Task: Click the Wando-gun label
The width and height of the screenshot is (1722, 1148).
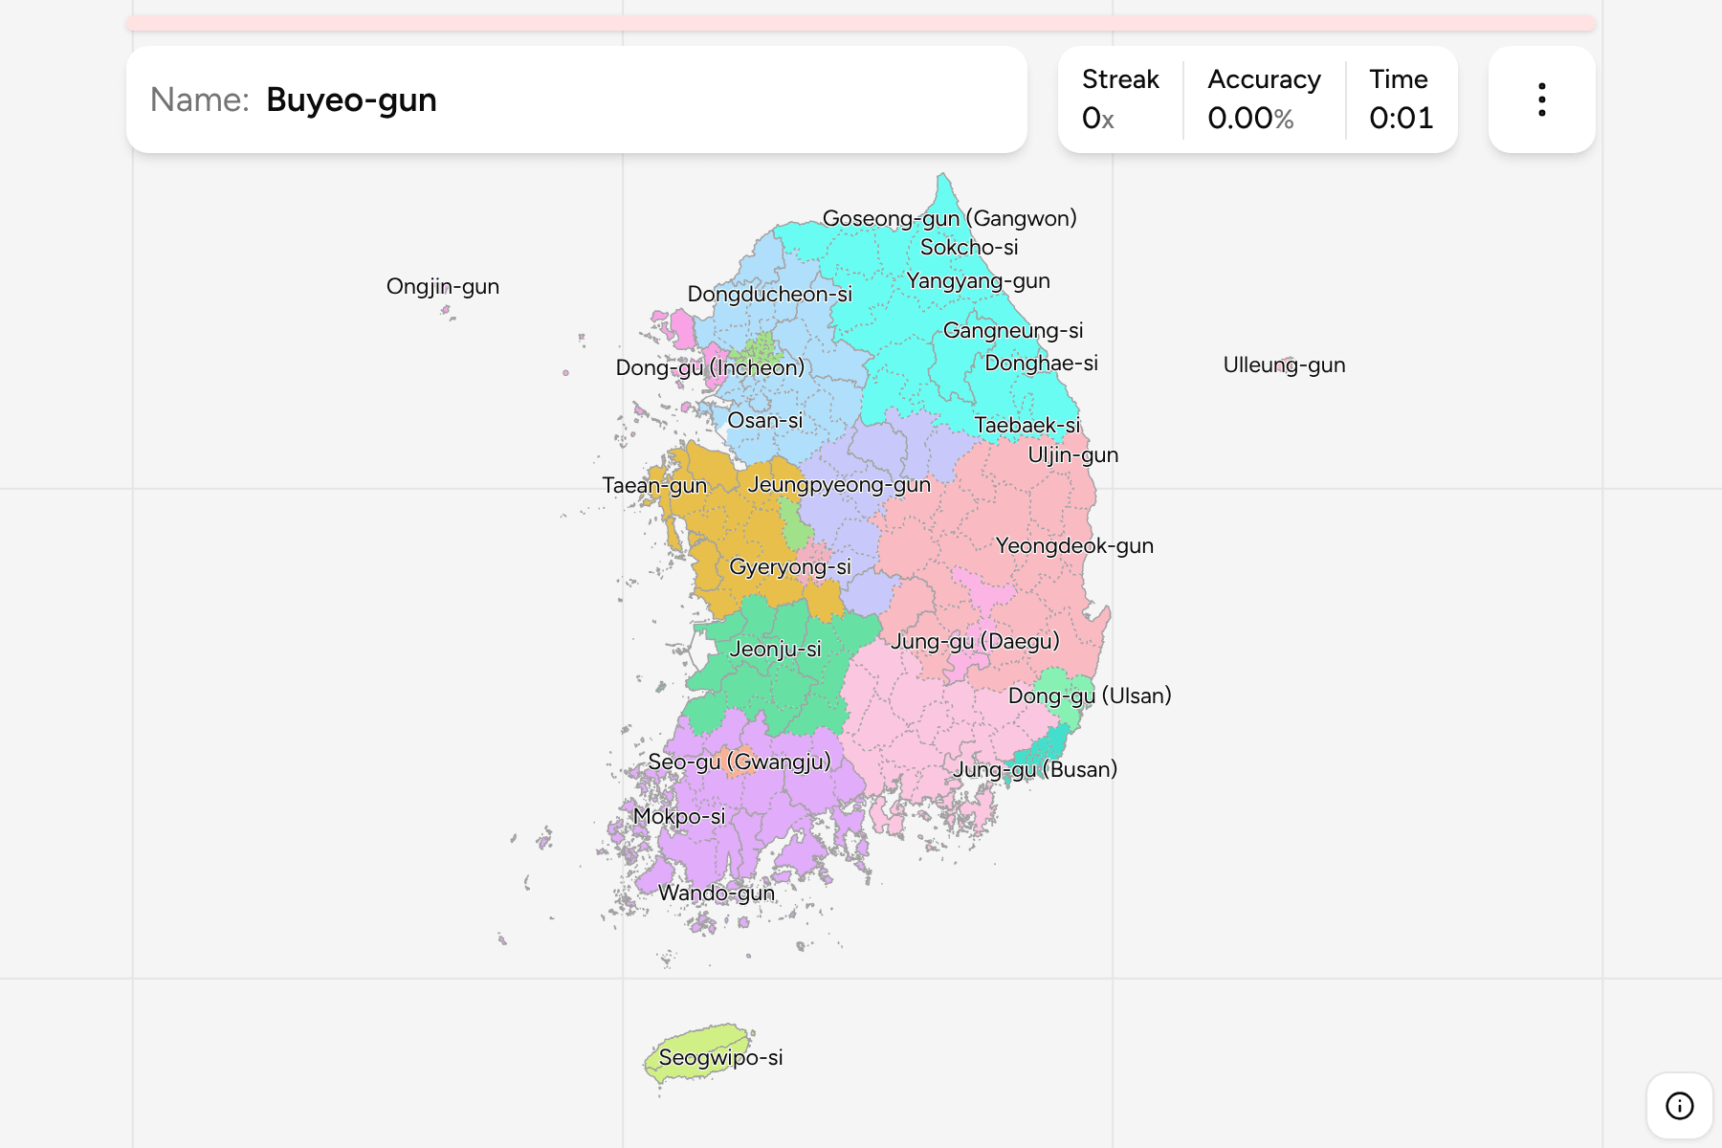Action: [x=717, y=893]
